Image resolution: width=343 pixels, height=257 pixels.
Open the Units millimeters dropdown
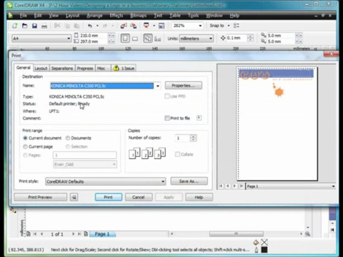(211, 39)
